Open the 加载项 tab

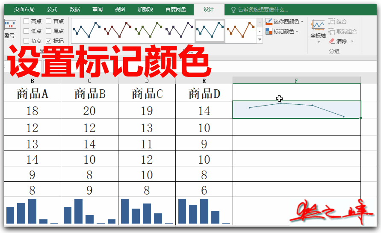tap(145, 9)
